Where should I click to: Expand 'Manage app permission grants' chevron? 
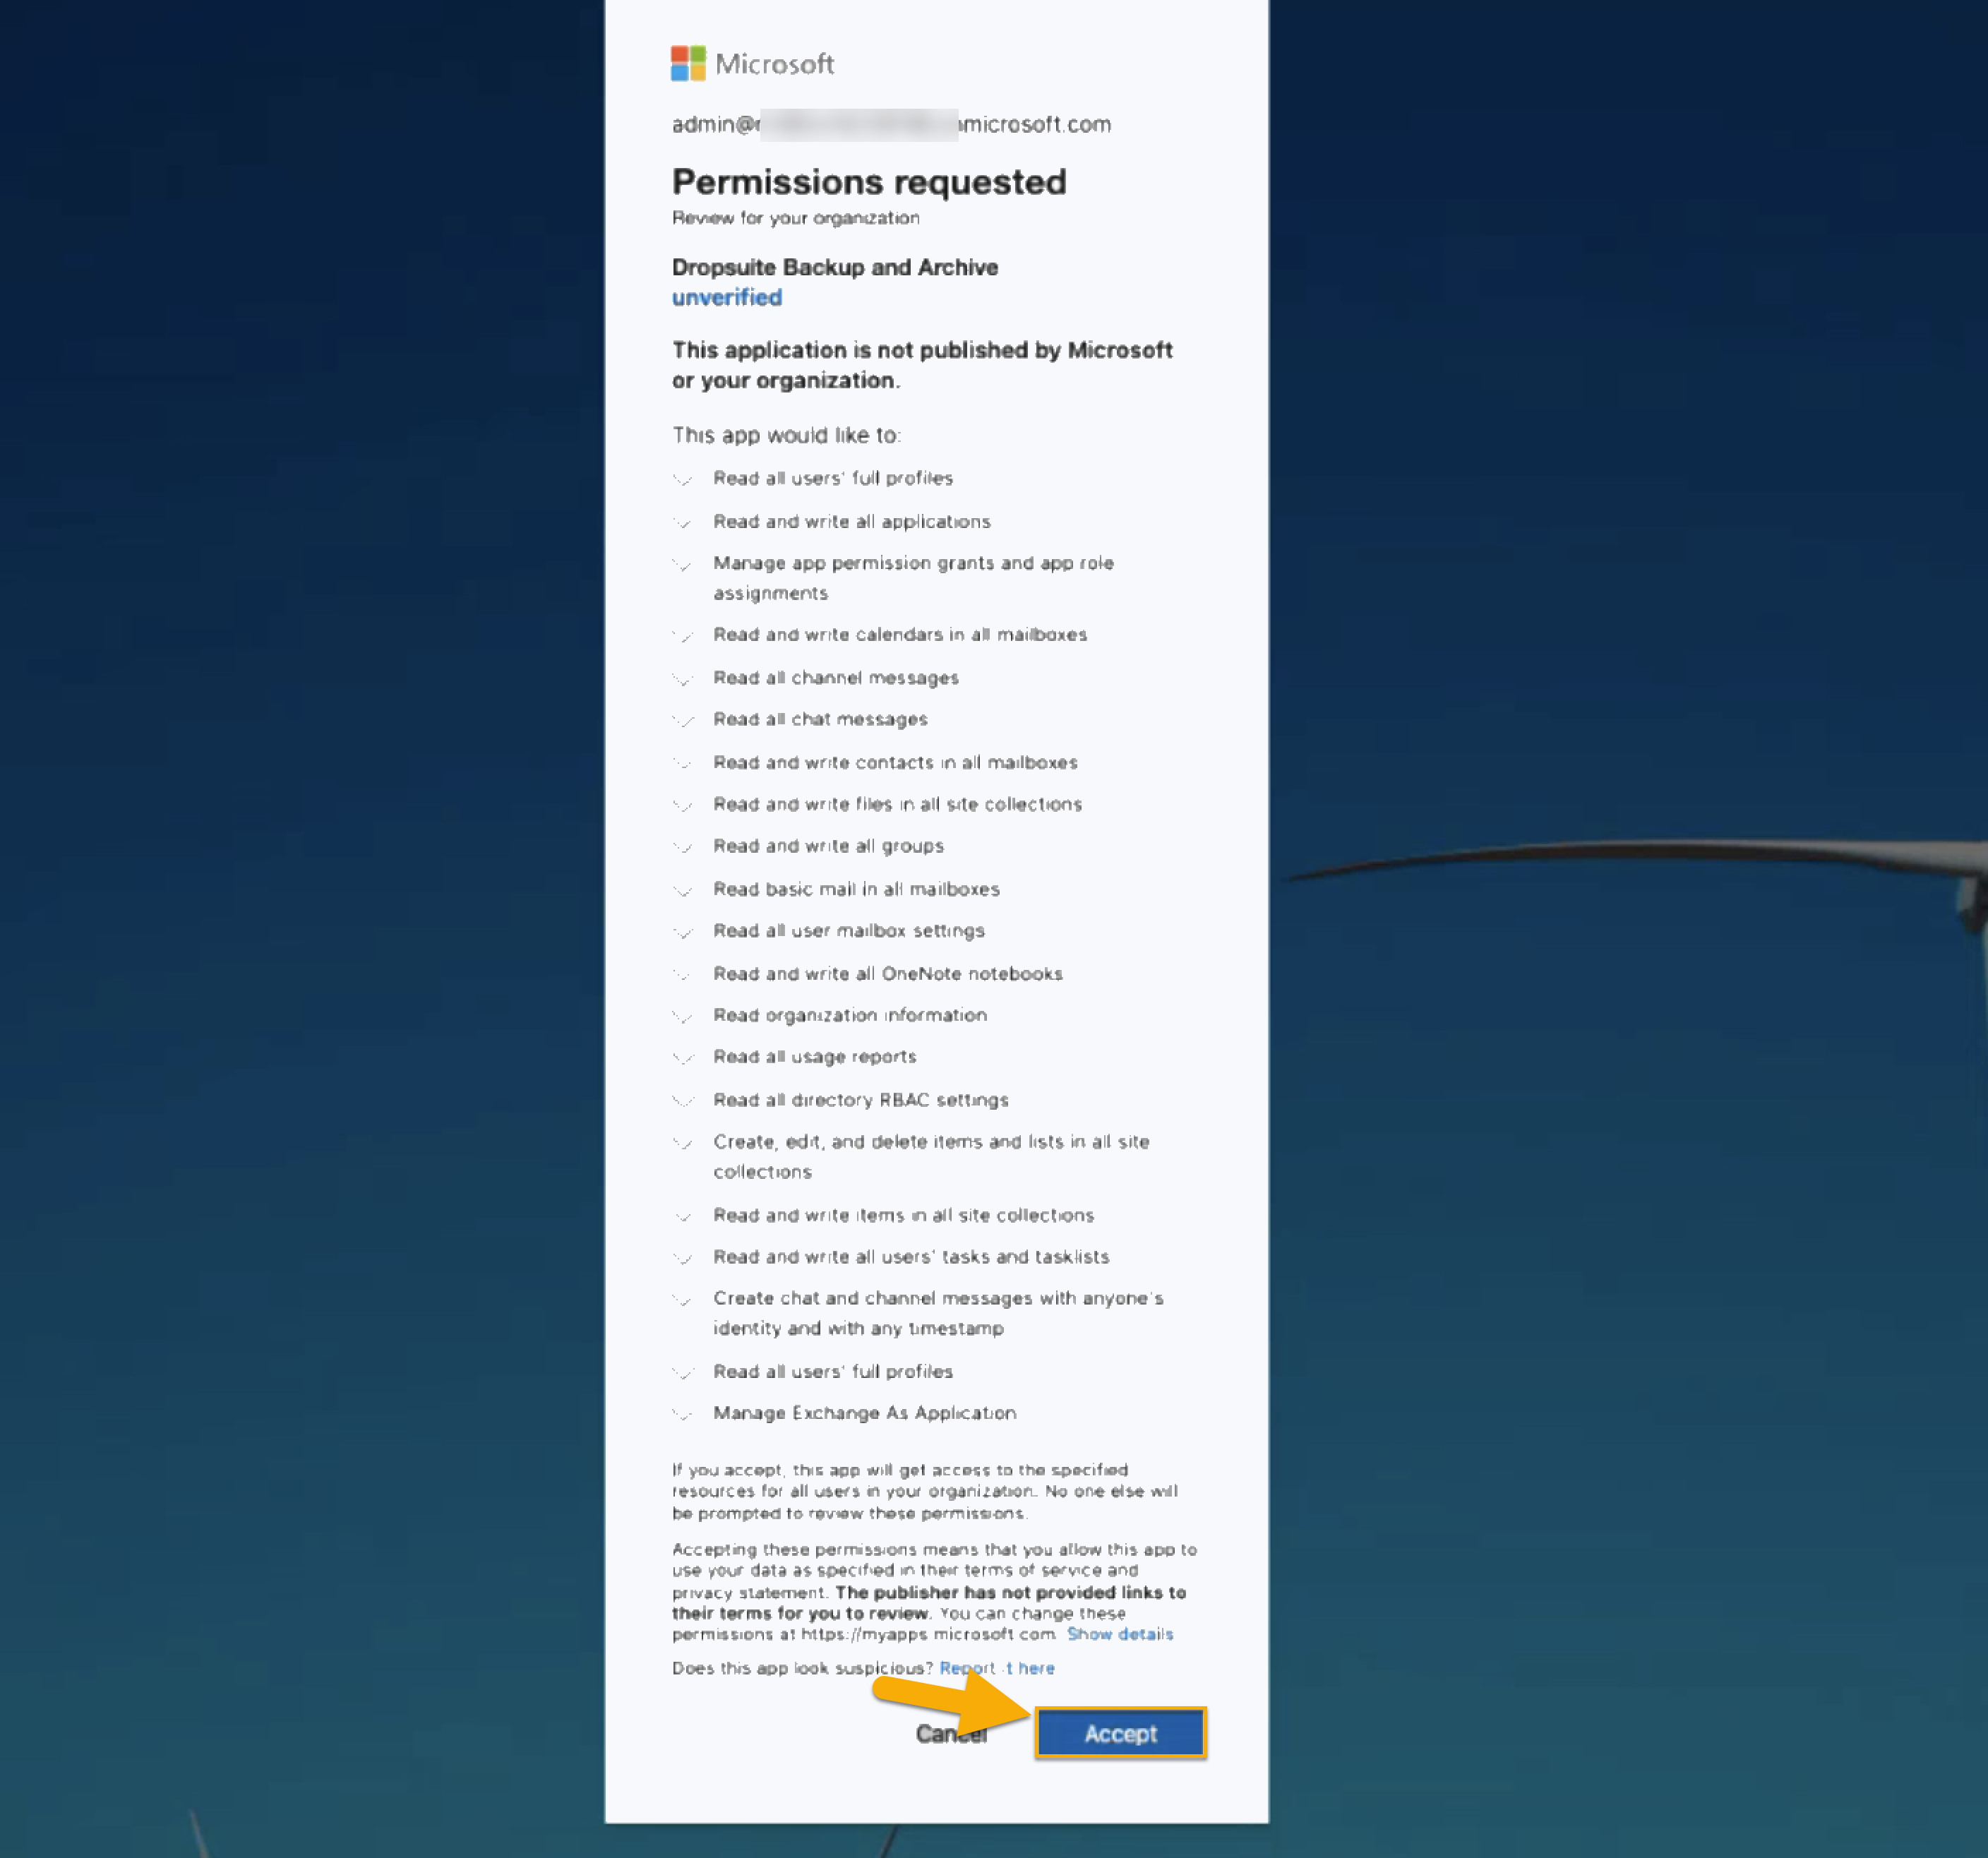coord(683,565)
